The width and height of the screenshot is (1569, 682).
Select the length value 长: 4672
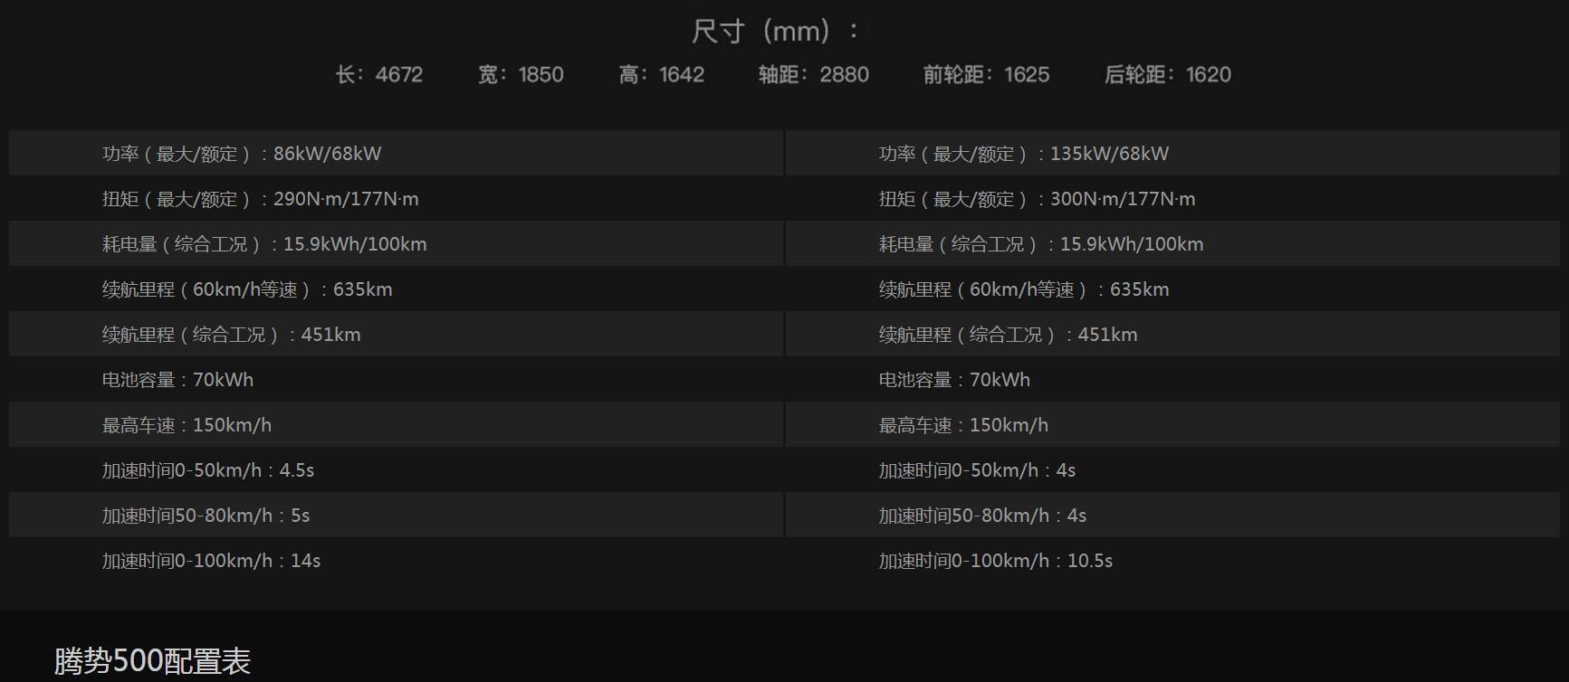[379, 74]
